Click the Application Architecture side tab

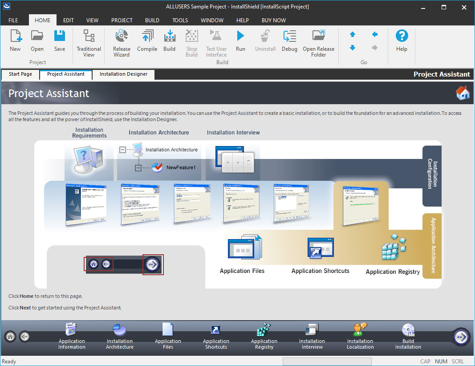tap(432, 246)
